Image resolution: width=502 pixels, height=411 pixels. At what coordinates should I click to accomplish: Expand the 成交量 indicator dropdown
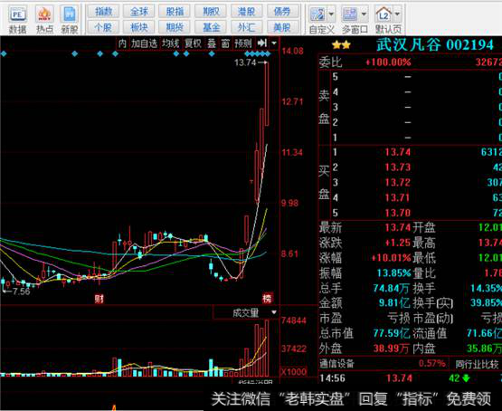[x=274, y=312]
